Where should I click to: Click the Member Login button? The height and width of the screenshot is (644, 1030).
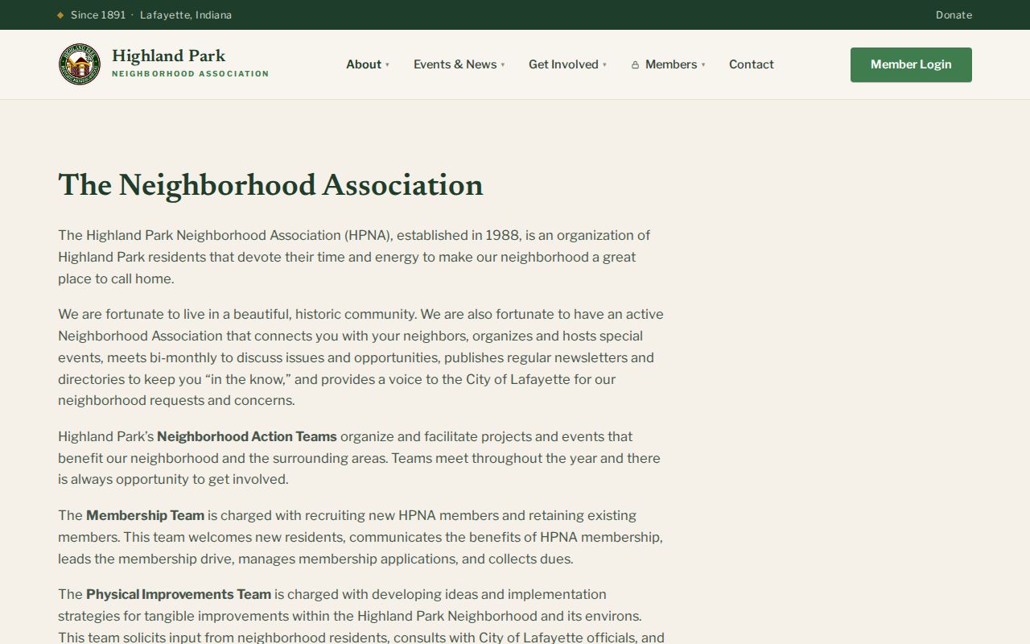click(911, 64)
